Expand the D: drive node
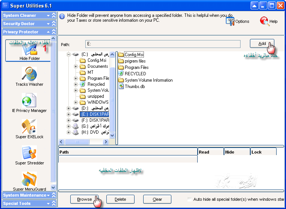286x209 pixels. point(68,108)
